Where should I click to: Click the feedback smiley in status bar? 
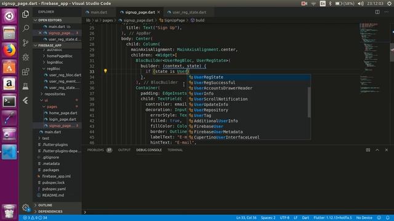pos(379,218)
